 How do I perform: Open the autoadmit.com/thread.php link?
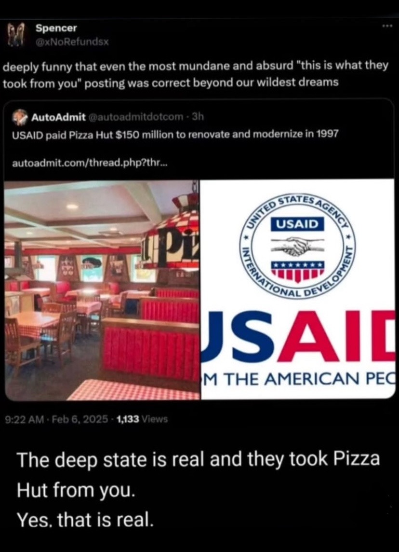point(90,163)
